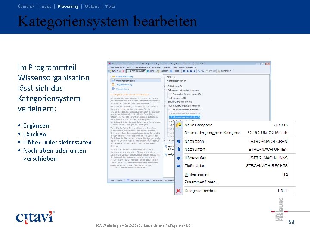Click the toolbar demote right-arrow icon
The width and height of the screenshot is (310, 232).
click(x=195, y=71)
